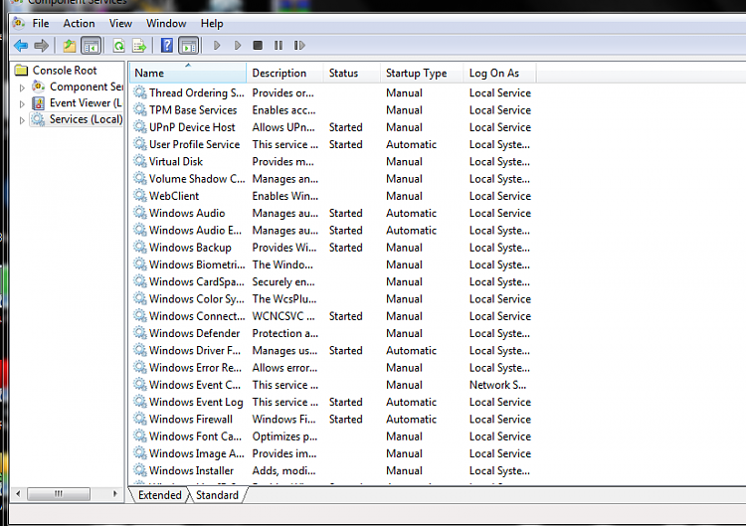Image resolution: width=746 pixels, height=526 pixels.
Task: Click the Pause Service icon
Action: pos(279,46)
